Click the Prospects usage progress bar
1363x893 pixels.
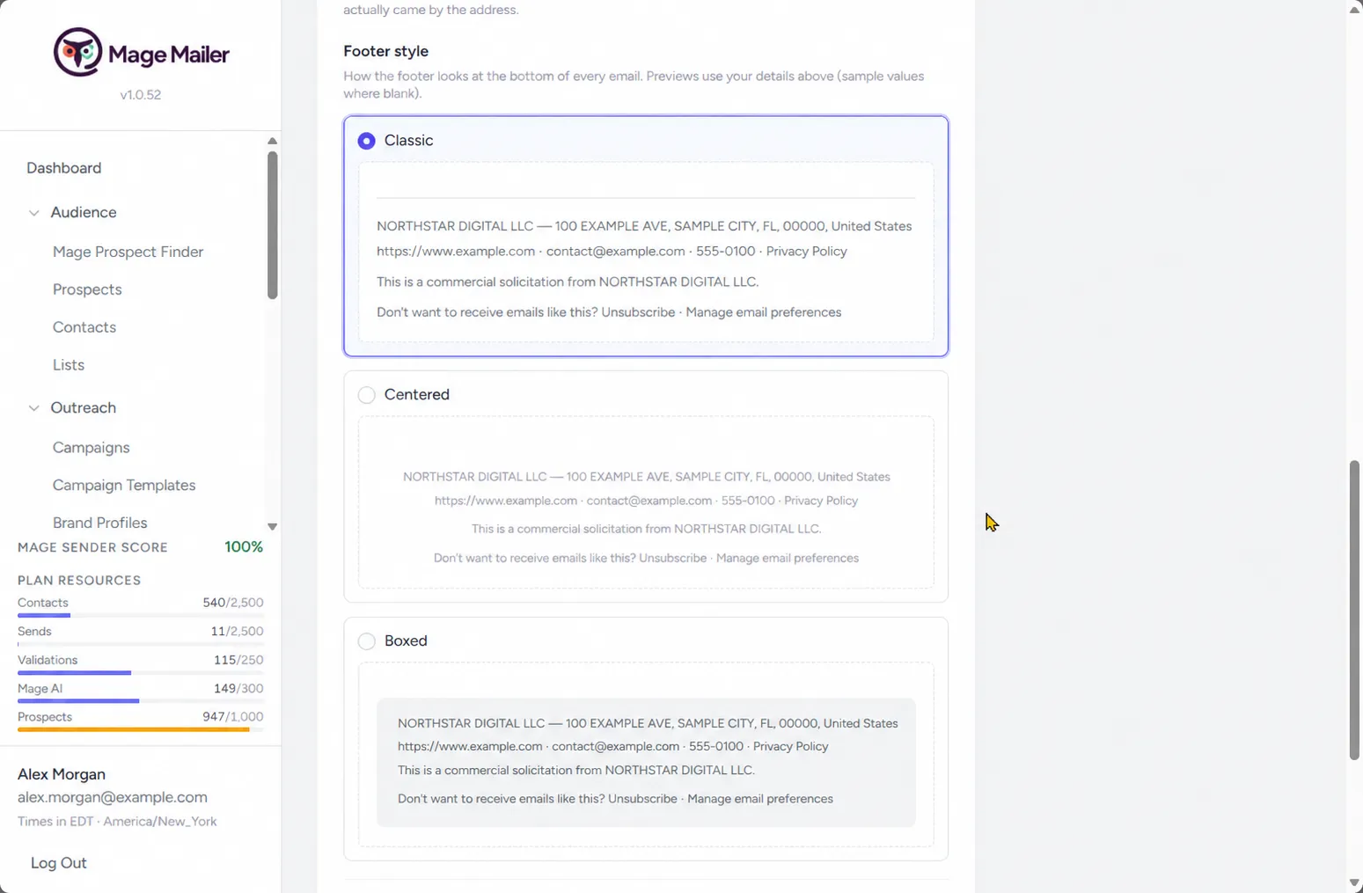(141, 730)
